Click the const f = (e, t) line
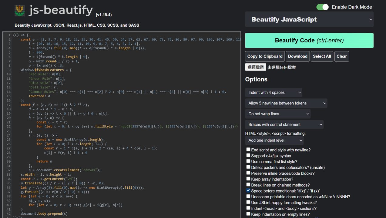 55,105
